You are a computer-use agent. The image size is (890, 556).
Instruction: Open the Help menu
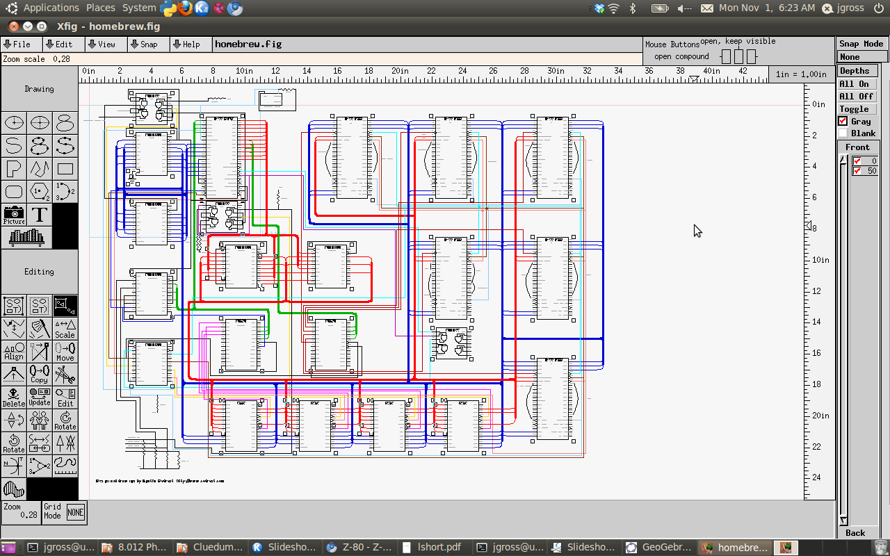(186, 44)
